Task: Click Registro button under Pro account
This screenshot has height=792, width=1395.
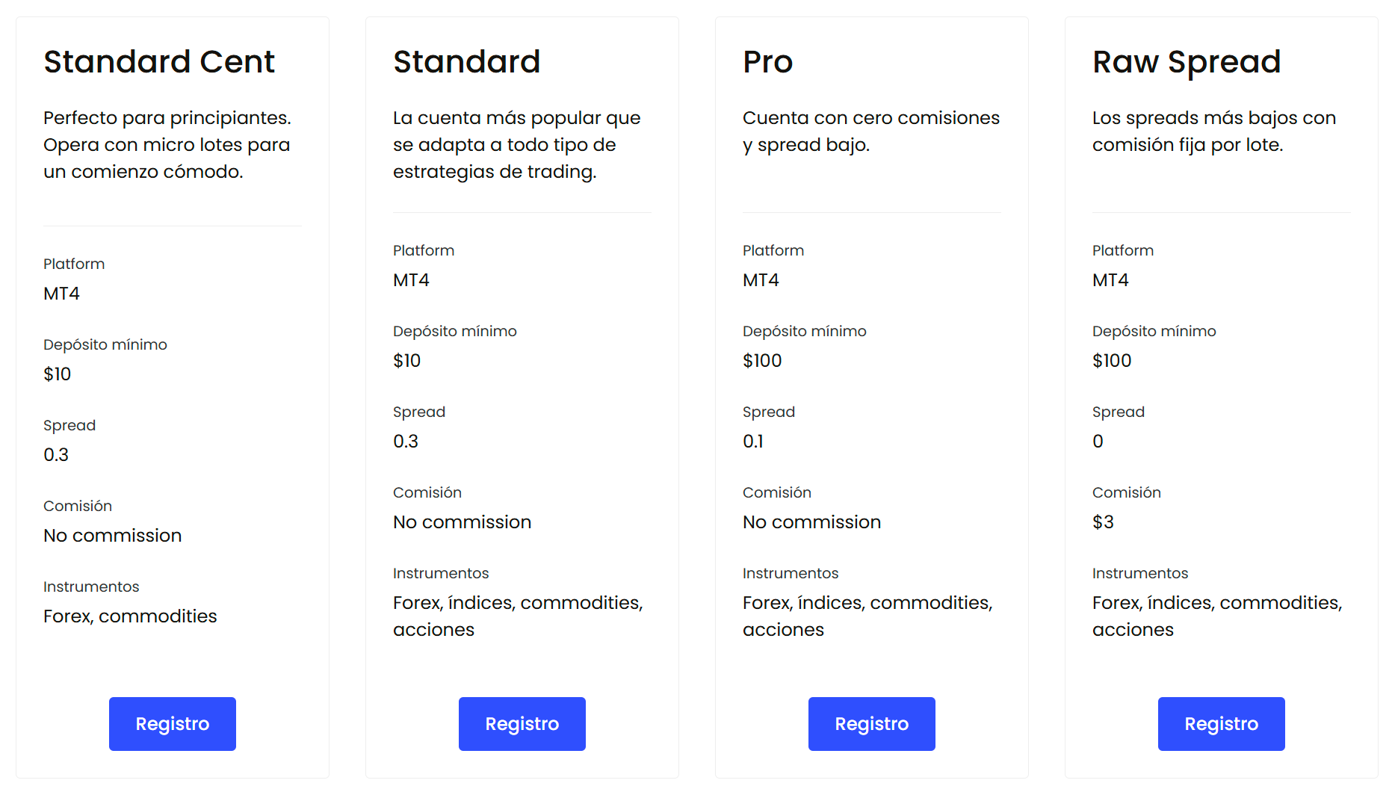Action: 872,723
